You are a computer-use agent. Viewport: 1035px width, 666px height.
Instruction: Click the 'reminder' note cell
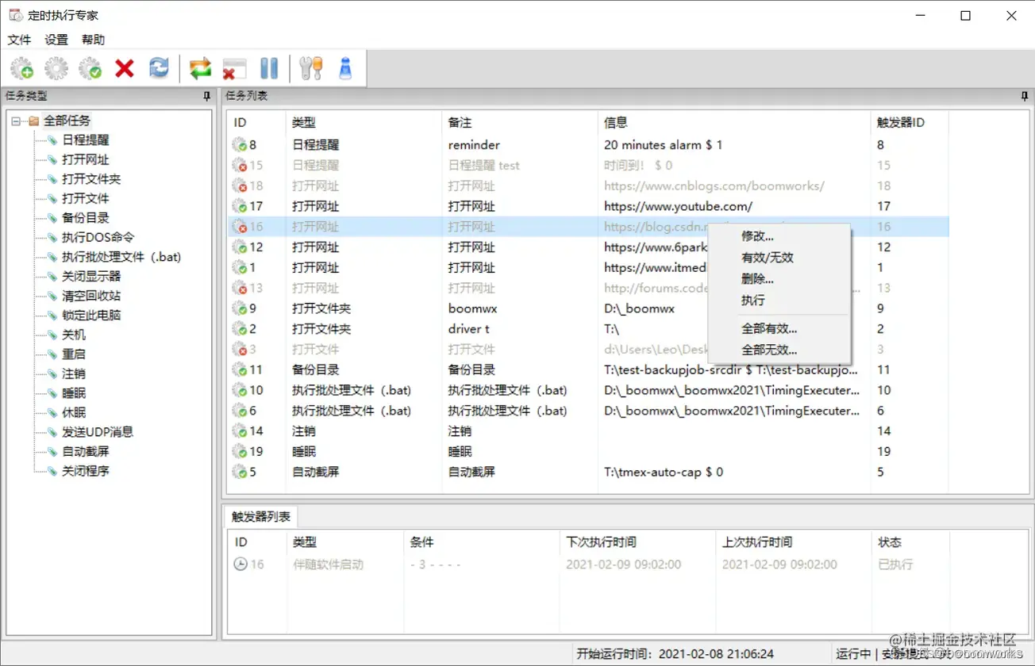[474, 145]
